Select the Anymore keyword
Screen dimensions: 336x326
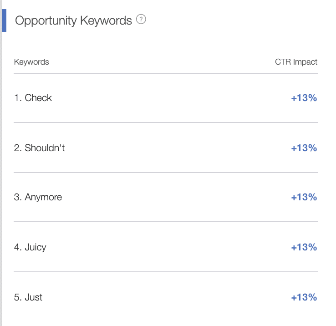(x=43, y=197)
